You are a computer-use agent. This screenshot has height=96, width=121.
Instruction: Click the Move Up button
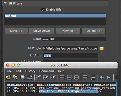pyautogui.click(x=16, y=31)
